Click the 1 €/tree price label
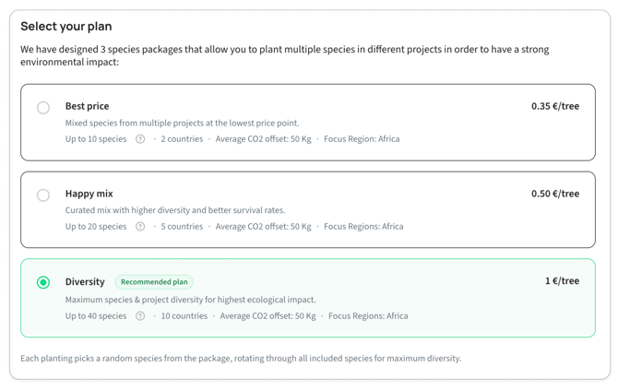 coord(562,281)
